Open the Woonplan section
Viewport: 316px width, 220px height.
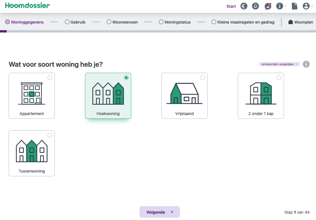pos(300,22)
